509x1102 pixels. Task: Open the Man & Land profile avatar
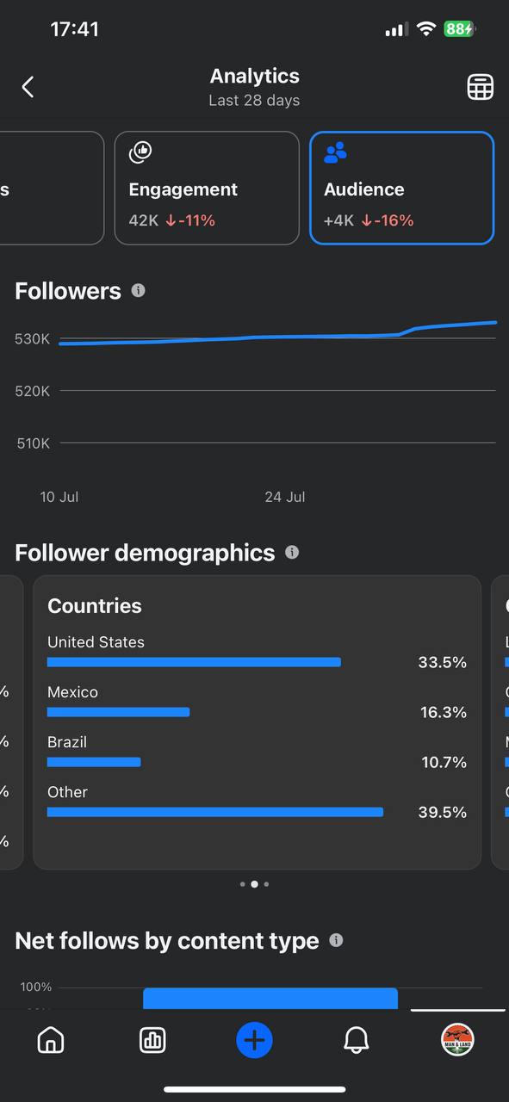tap(457, 1040)
